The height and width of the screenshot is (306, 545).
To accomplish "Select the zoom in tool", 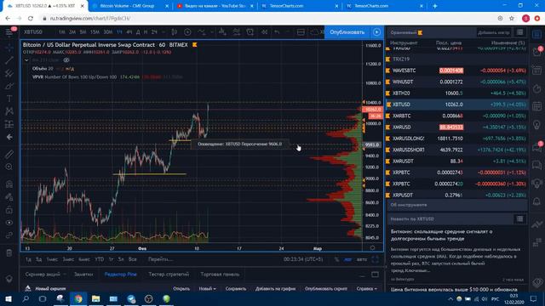I will (x=9, y=167).
